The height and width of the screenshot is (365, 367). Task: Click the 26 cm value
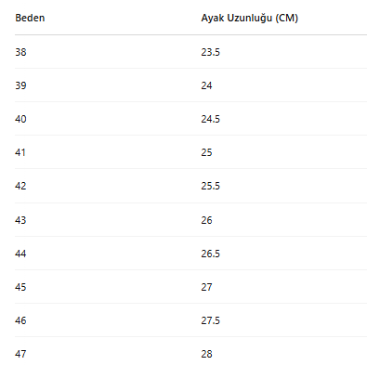pyautogui.click(x=206, y=220)
